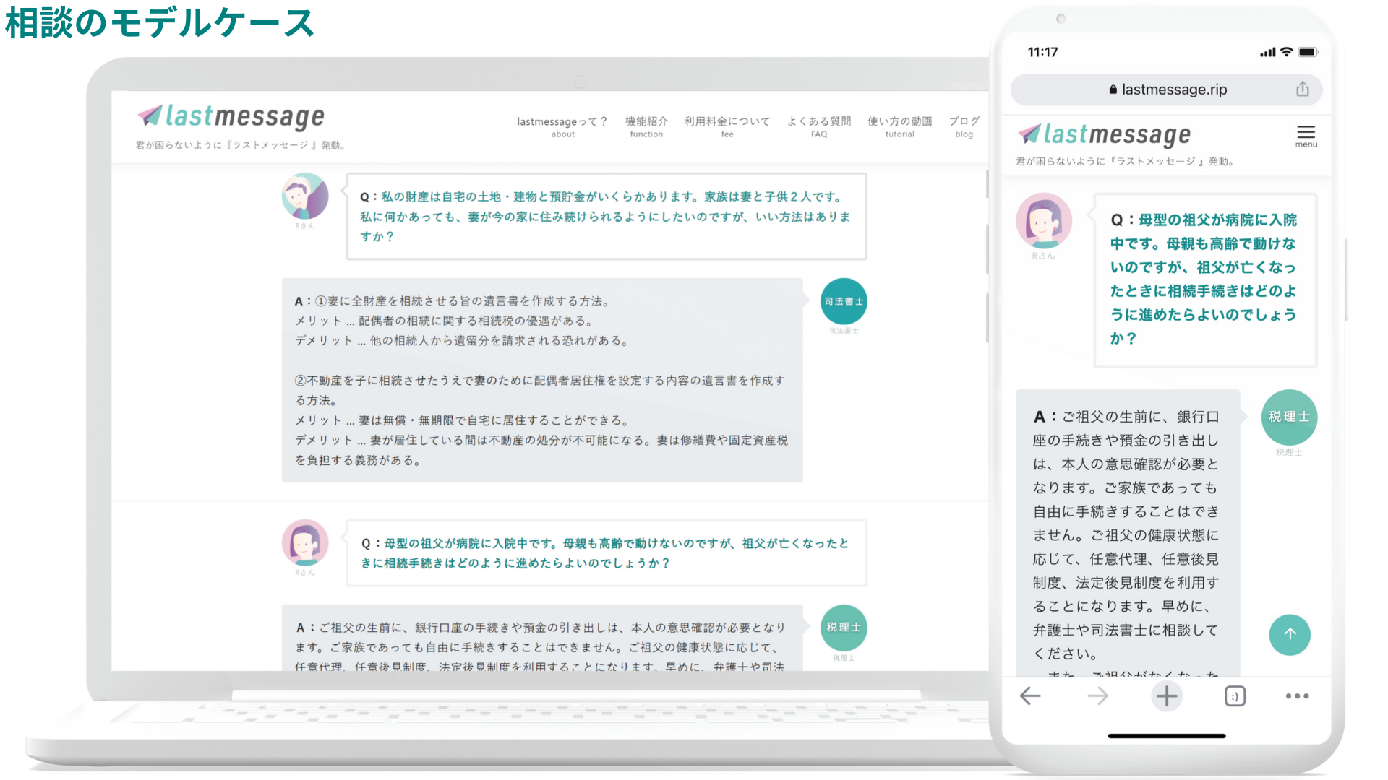The width and height of the screenshot is (1388, 780).
Task: Tap the share icon in mobile address bar
Action: coord(1302,89)
